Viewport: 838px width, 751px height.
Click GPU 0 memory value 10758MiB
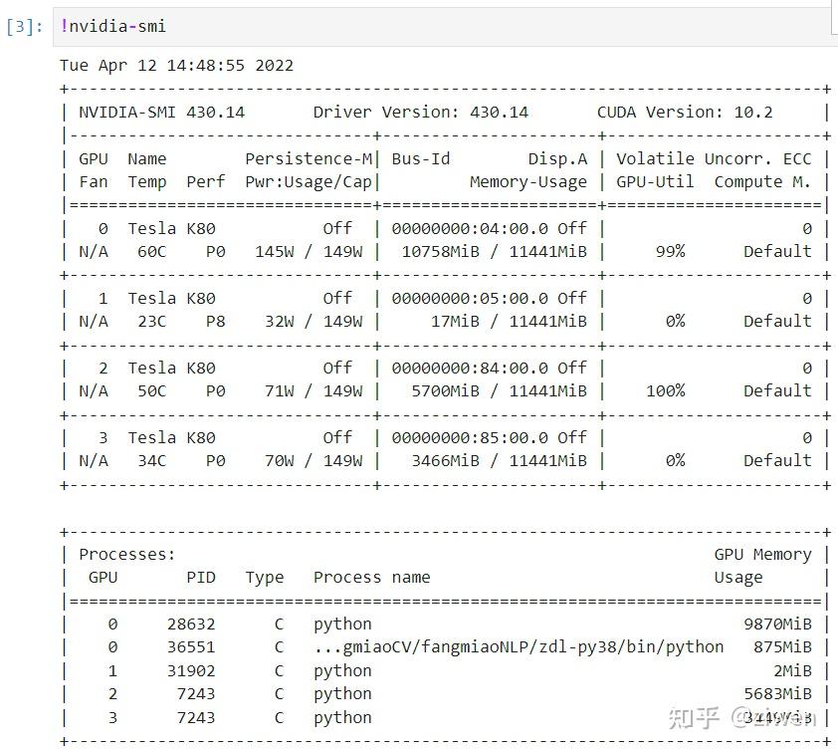pyautogui.click(x=440, y=251)
